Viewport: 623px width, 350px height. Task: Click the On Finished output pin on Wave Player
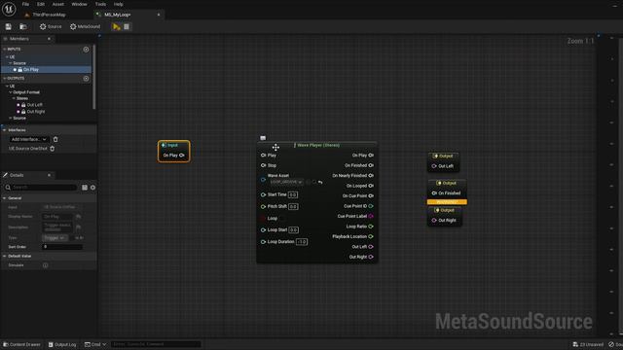pos(371,165)
